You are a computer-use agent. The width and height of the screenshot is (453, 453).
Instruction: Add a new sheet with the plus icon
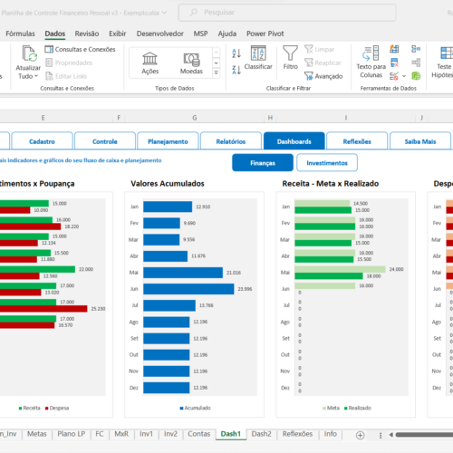tap(360, 435)
